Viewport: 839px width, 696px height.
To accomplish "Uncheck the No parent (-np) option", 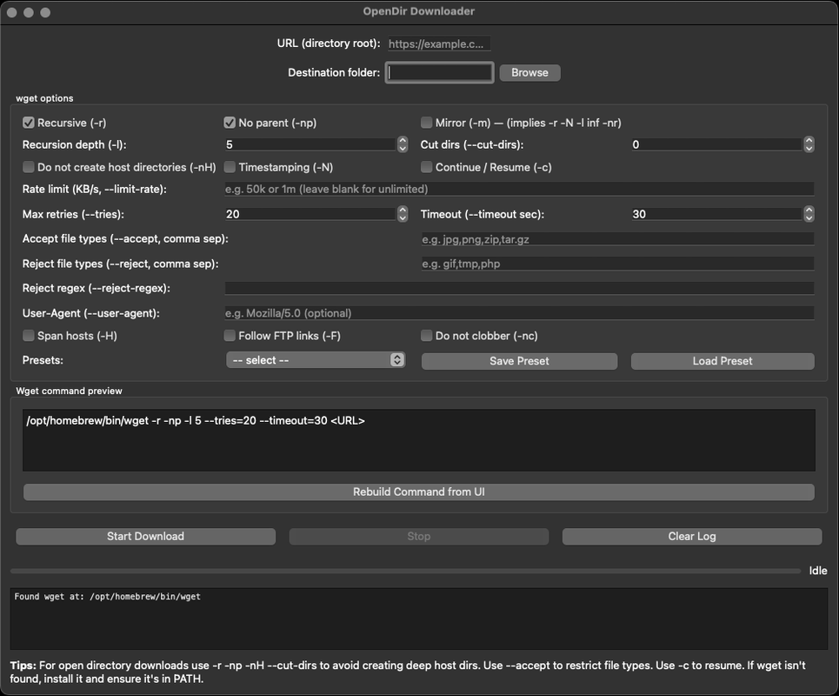I will tap(230, 123).
